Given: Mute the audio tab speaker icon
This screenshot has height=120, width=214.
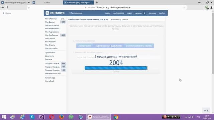Looking at the screenshot, I should [x=29, y=2].
